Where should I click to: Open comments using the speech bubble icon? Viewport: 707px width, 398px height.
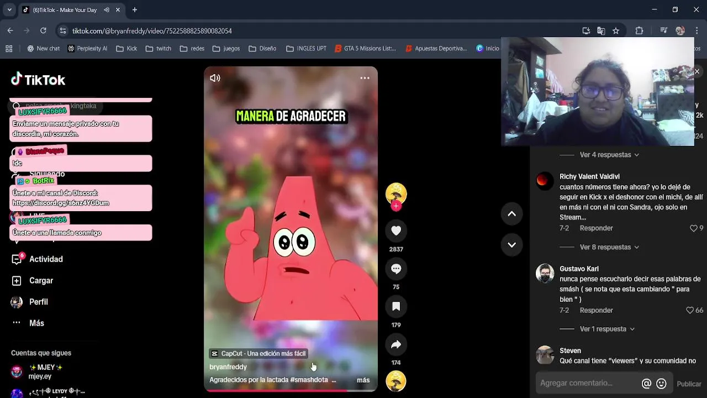pos(396,269)
